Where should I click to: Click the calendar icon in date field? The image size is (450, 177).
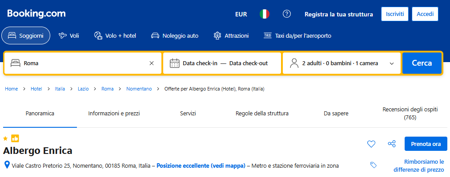pos(174,63)
